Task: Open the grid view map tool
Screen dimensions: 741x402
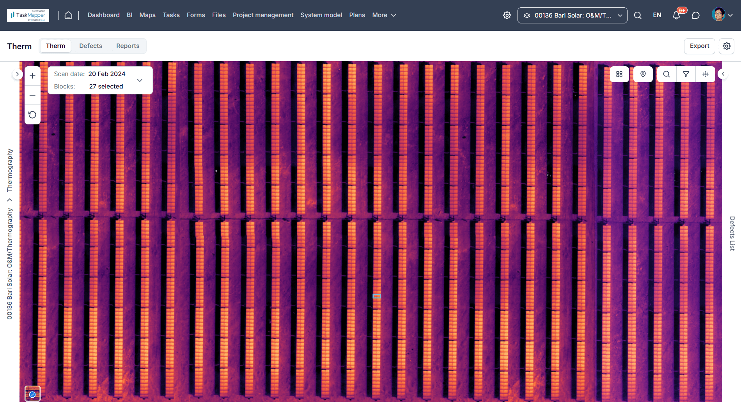Action: (x=619, y=74)
